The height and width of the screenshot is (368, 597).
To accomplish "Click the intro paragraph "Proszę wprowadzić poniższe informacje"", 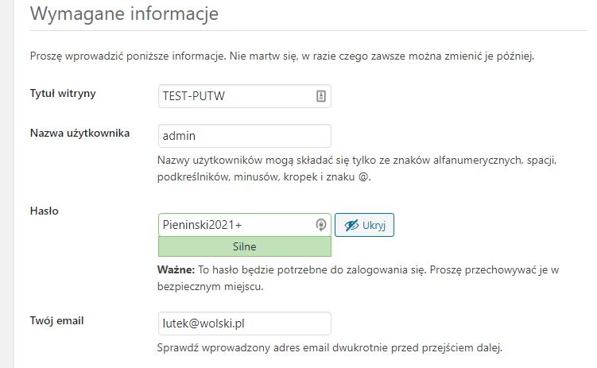I will tap(282, 56).
